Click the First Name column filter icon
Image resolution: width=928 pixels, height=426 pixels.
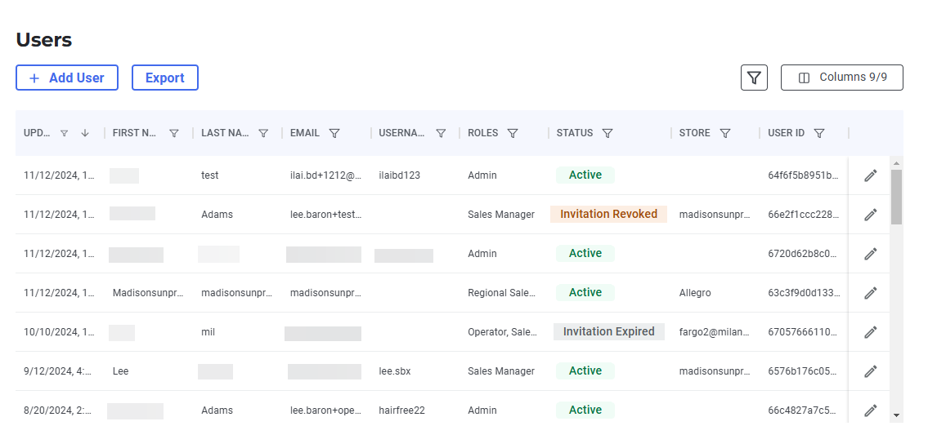pyautogui.click(x=174, y=133)
